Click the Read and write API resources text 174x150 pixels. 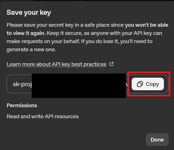[x=43, y=116]
